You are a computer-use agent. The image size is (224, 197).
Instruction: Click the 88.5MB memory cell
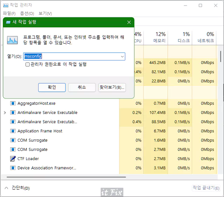(x=159, y=122)
